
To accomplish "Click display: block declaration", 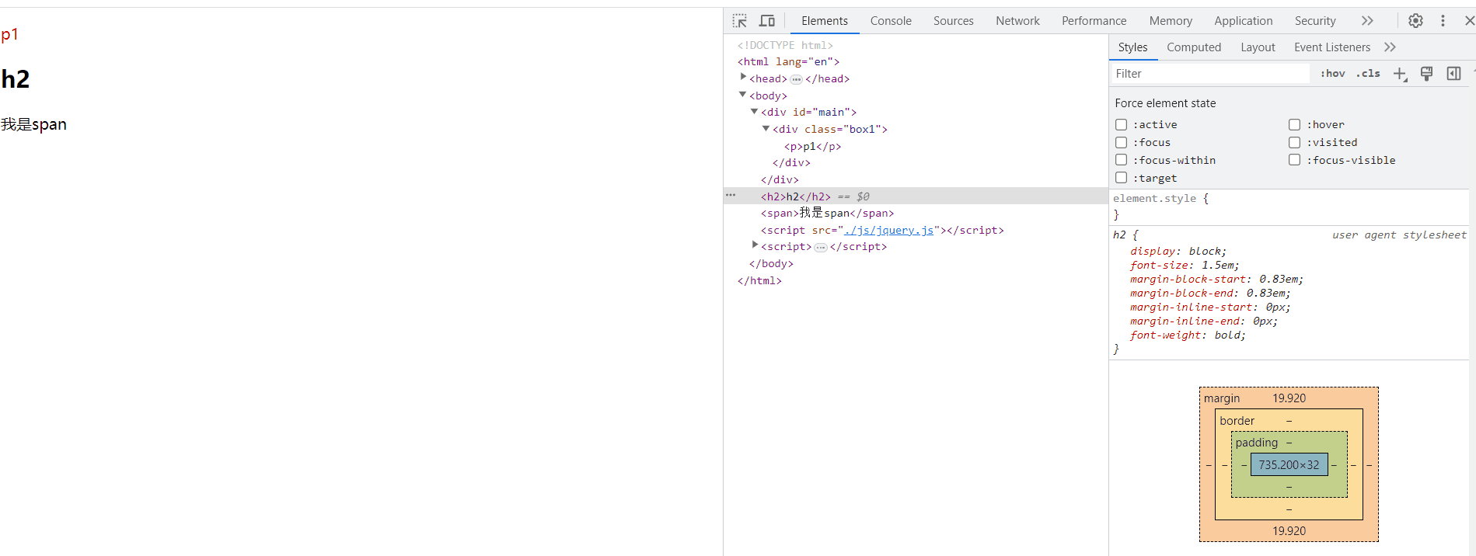I will pos(1178,252).
